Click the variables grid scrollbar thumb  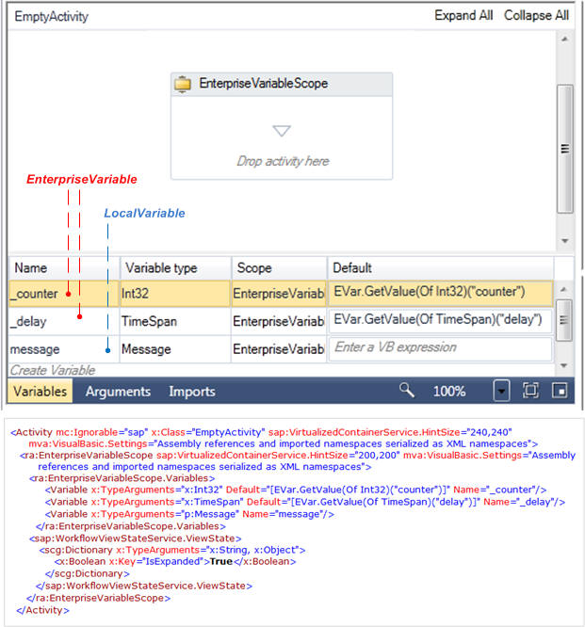pyautogui.click(x=563, y=320)
